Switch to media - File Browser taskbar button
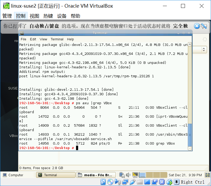The image size is (211, 186). 96,175
